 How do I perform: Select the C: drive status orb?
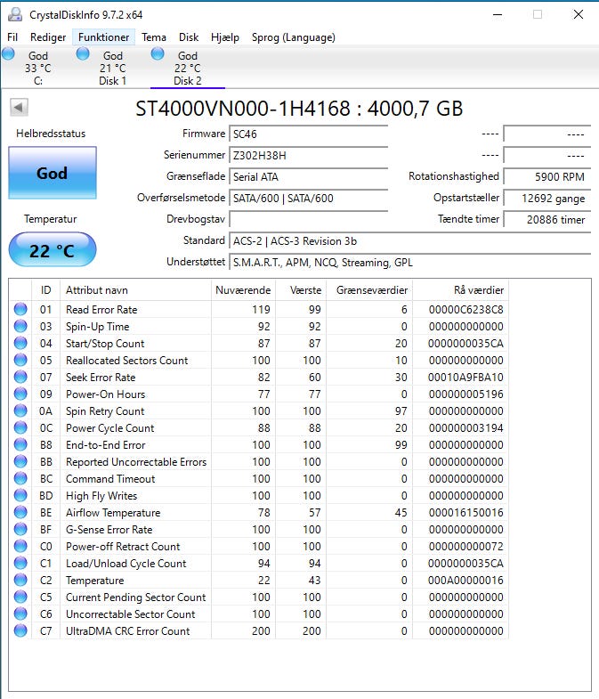[9, 54]
